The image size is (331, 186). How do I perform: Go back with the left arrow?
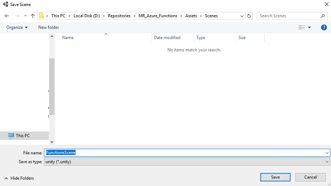point(7,16)
